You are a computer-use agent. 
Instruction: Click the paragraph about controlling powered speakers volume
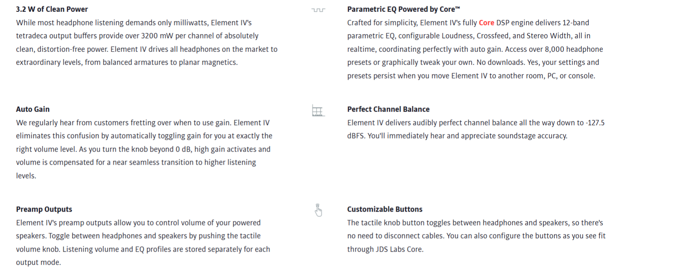tap(143, 243)
